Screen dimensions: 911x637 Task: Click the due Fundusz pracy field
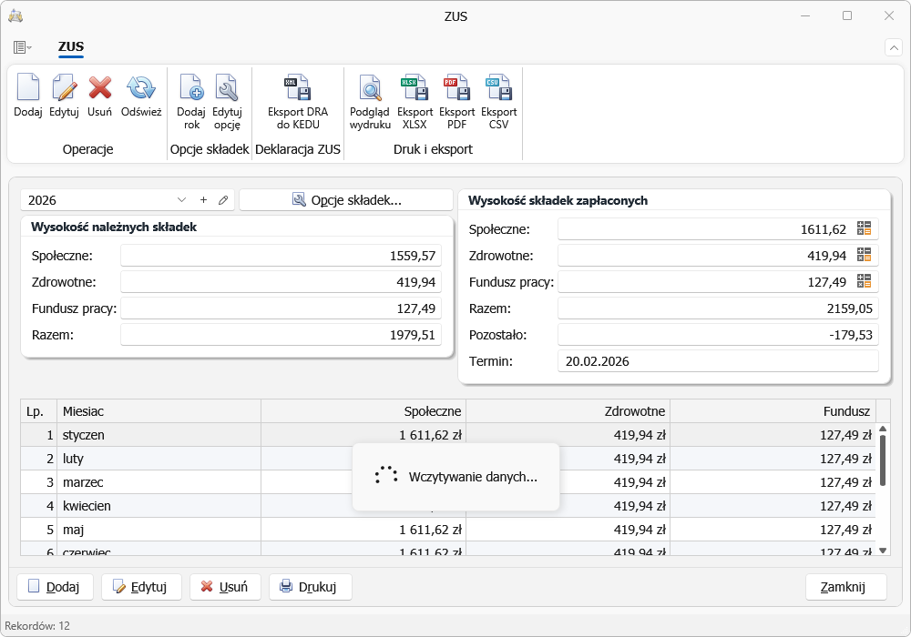coord(281,308)
